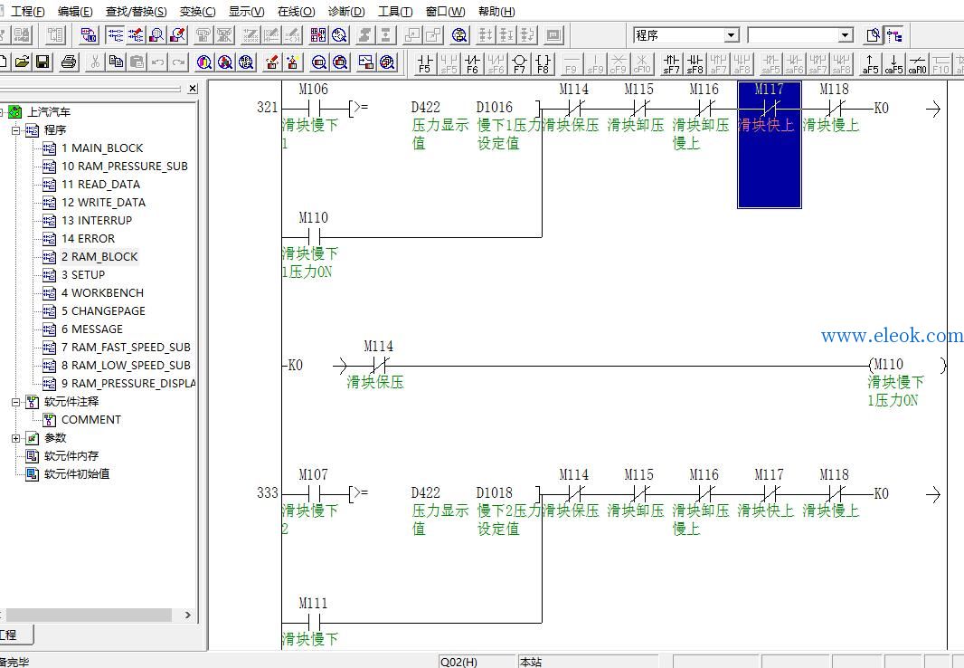Select the M106 contact at step 321
This screenshot has width=964, height=668.
point(314,109)
